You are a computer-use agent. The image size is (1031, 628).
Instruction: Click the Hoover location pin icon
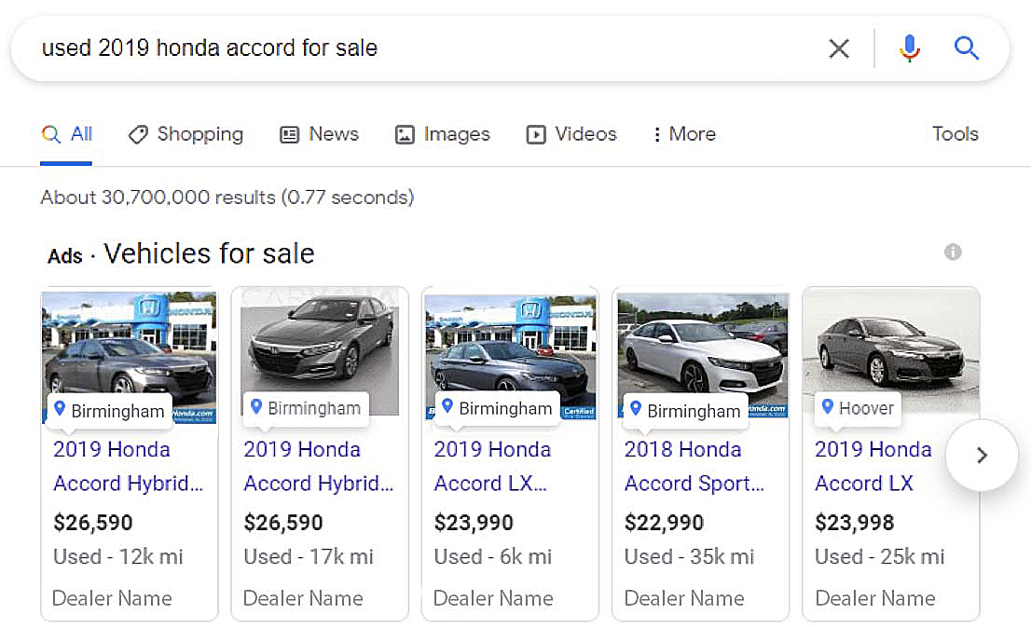click(827, 407)
